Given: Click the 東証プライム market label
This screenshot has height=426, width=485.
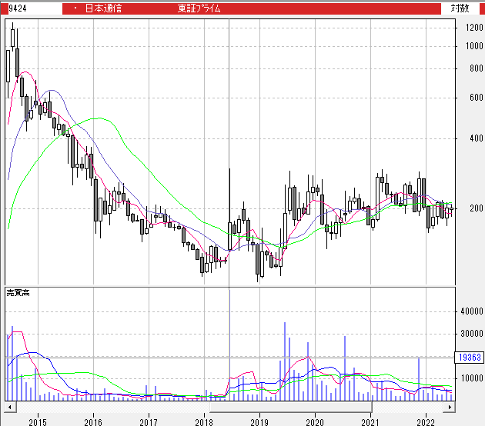Looking at the screenshot, I should coord(199,8).
